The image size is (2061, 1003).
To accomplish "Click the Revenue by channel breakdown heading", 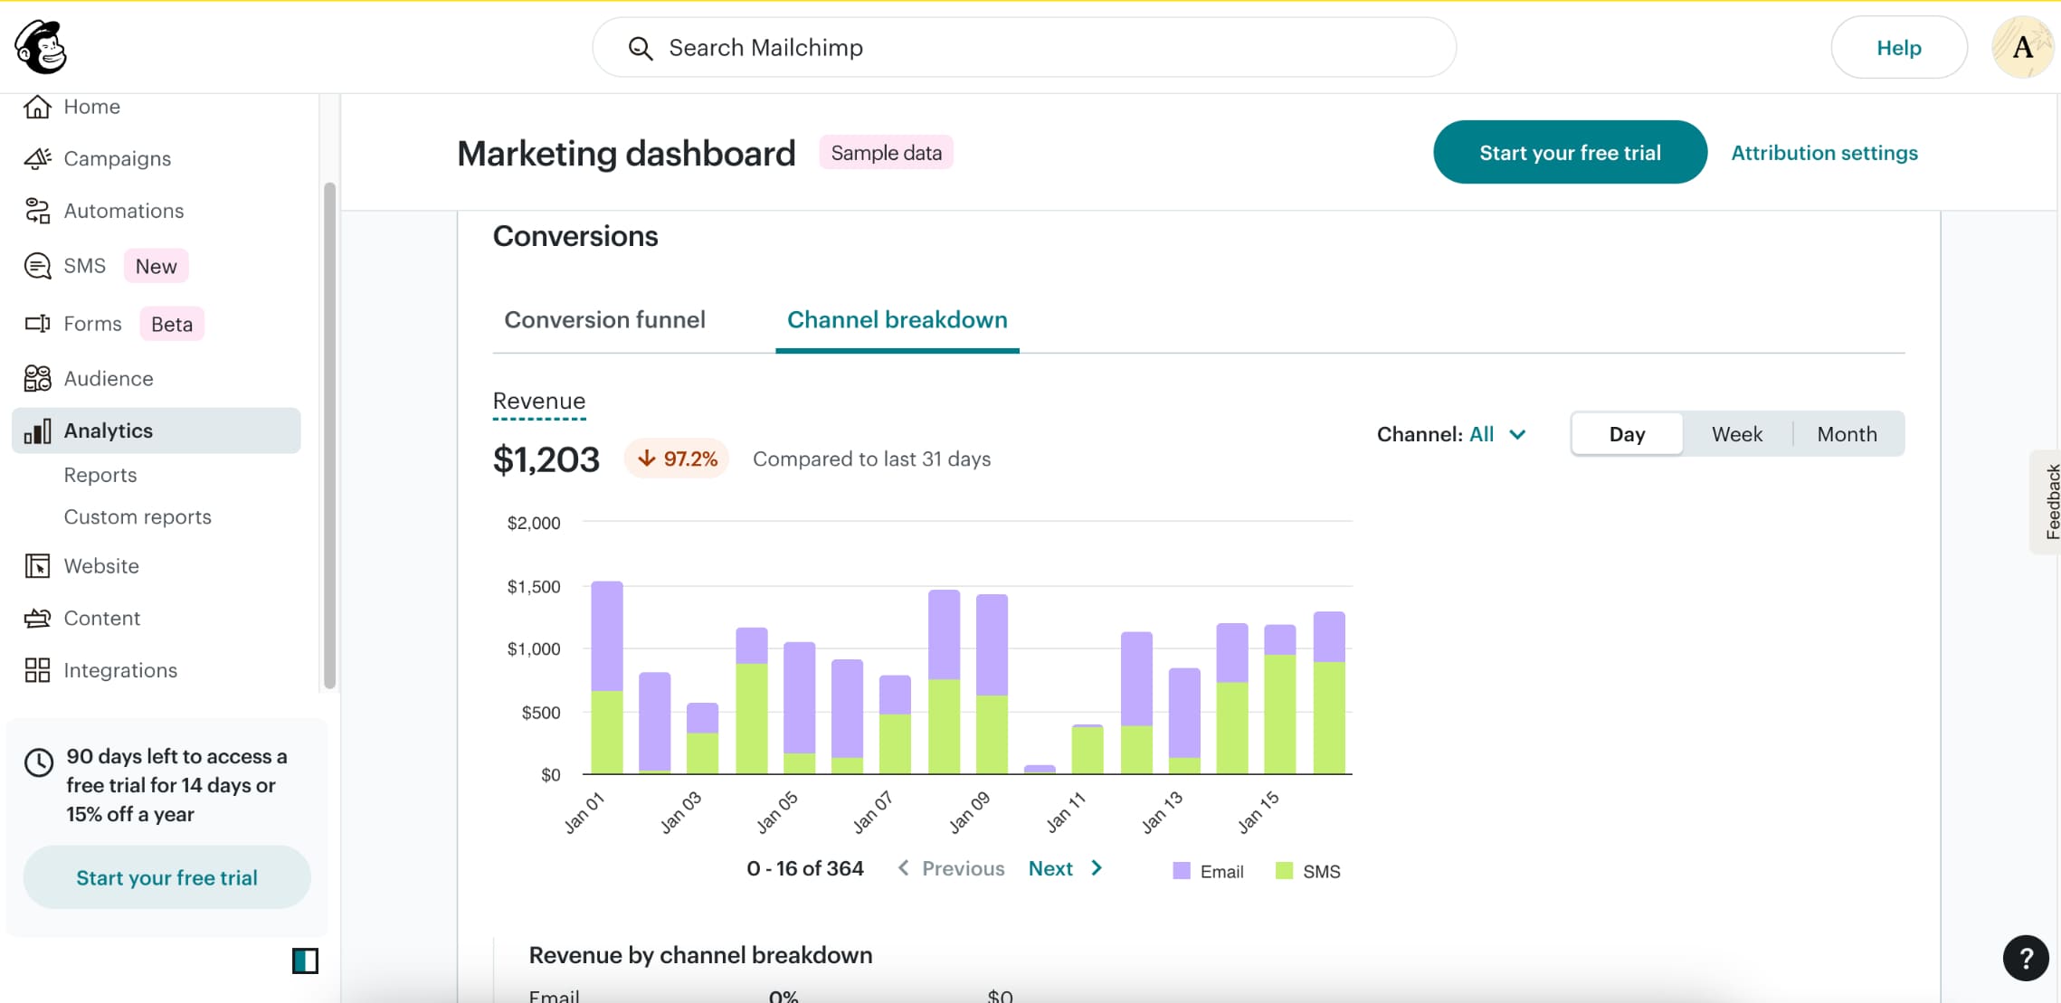I will click(700, 955).
